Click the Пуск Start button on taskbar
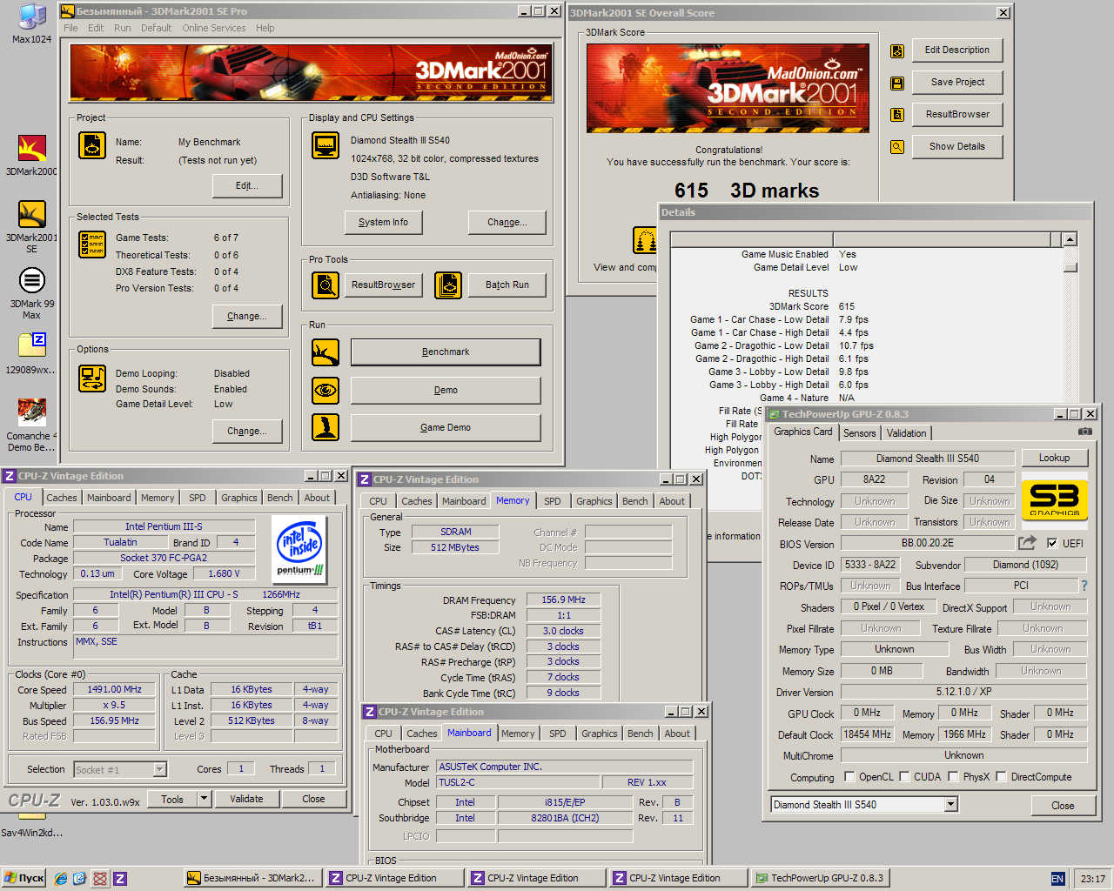This screenshot has height=891, width=1114. pos(23,878)
